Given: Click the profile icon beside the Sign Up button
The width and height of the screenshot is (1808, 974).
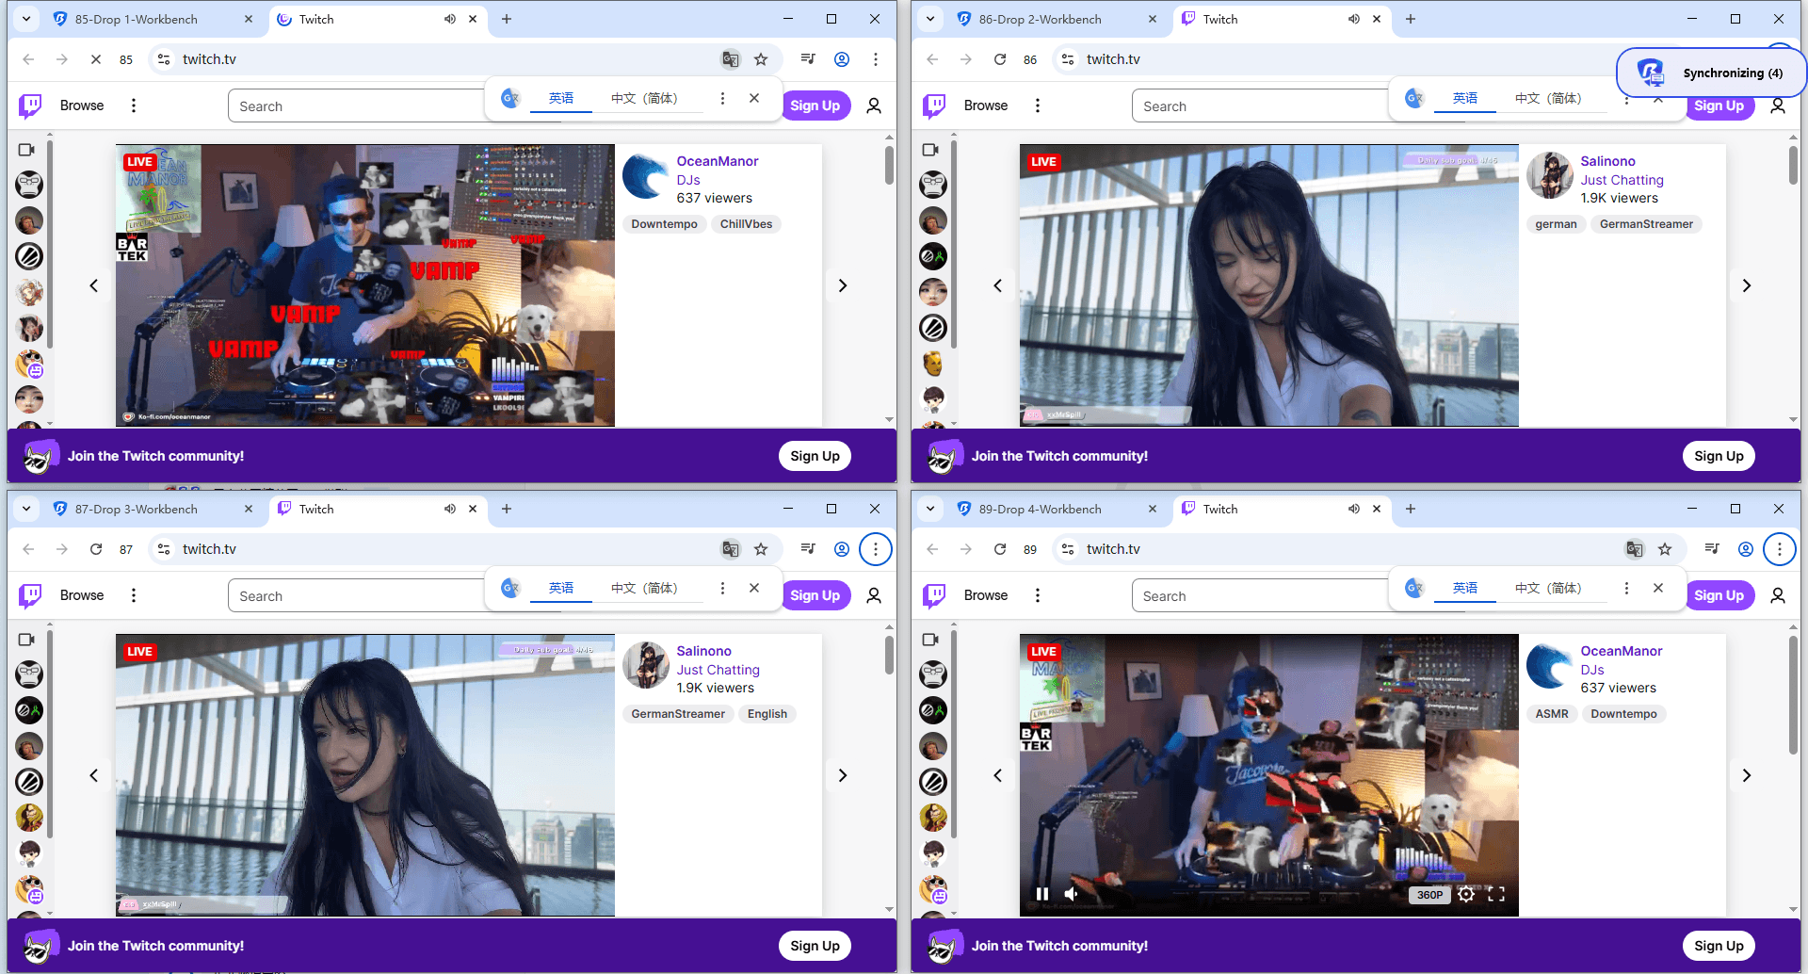Looking at the screenshot, I should tap(874, 106).
